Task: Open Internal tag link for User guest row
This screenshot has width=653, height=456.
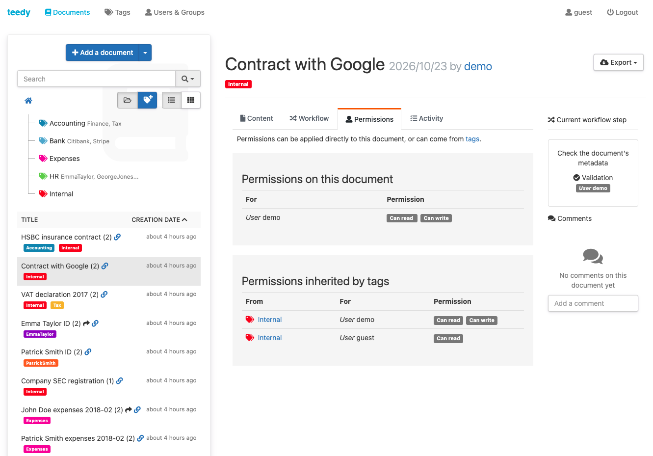Action: click(270, 338)
